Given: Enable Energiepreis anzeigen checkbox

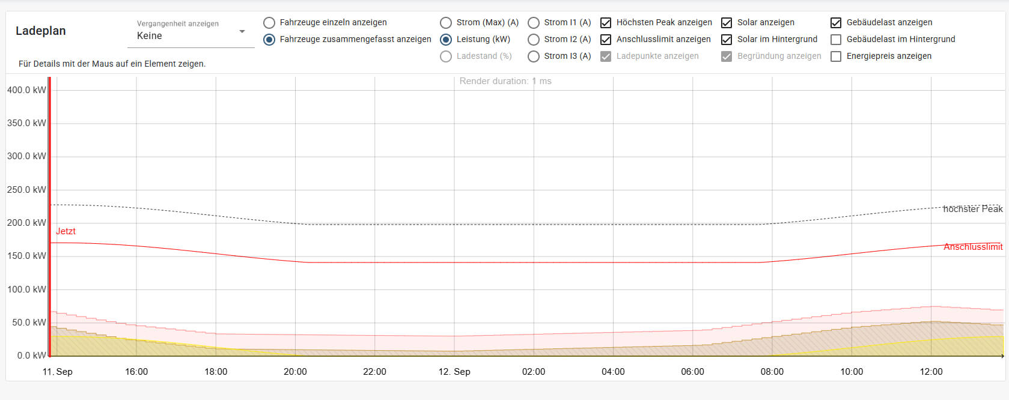Looking at the screenshot, I should [836, 56].
